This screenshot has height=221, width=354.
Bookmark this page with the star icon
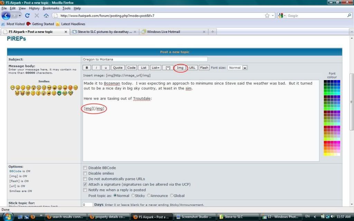coord(267,16)
